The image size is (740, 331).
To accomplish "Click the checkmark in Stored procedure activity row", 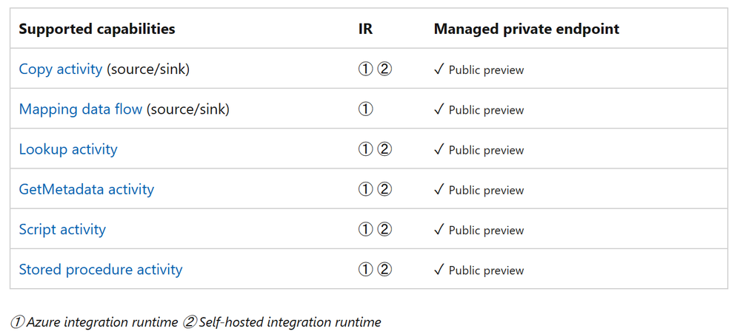I will 439,269.
